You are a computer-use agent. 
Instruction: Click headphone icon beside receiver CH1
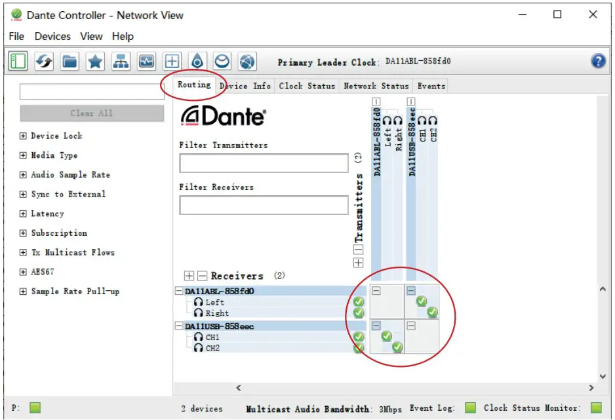198,337
